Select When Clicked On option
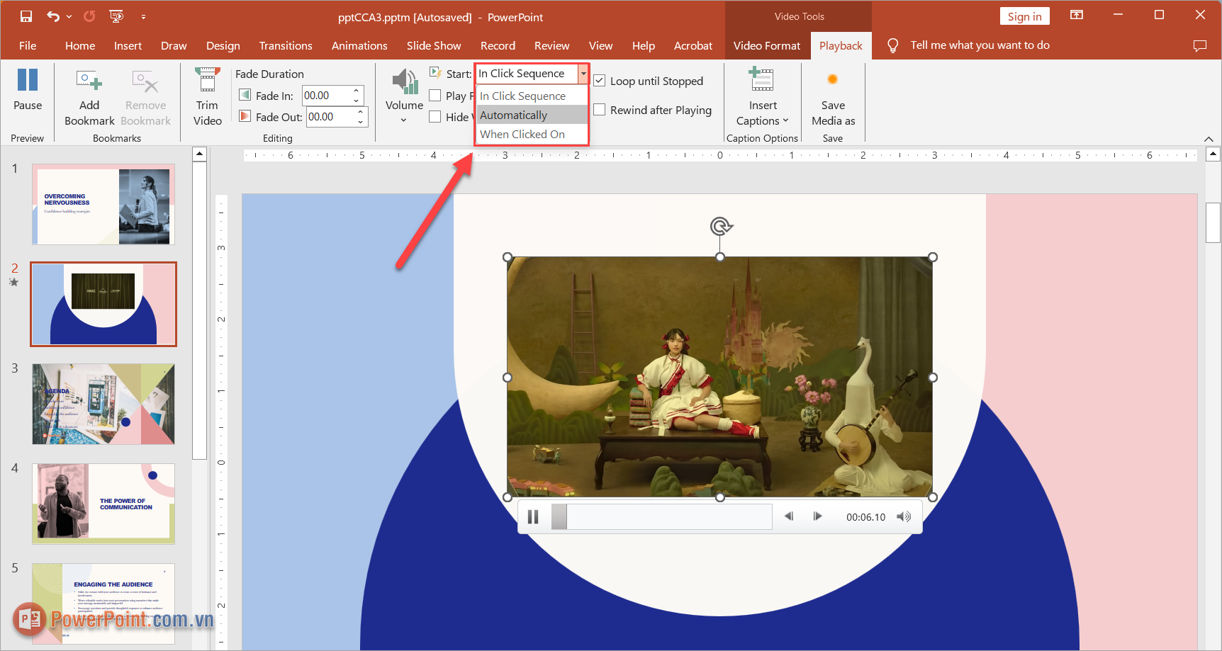Image resolution: width=1222 pixels, height=651 pixels. coord(532,134)
